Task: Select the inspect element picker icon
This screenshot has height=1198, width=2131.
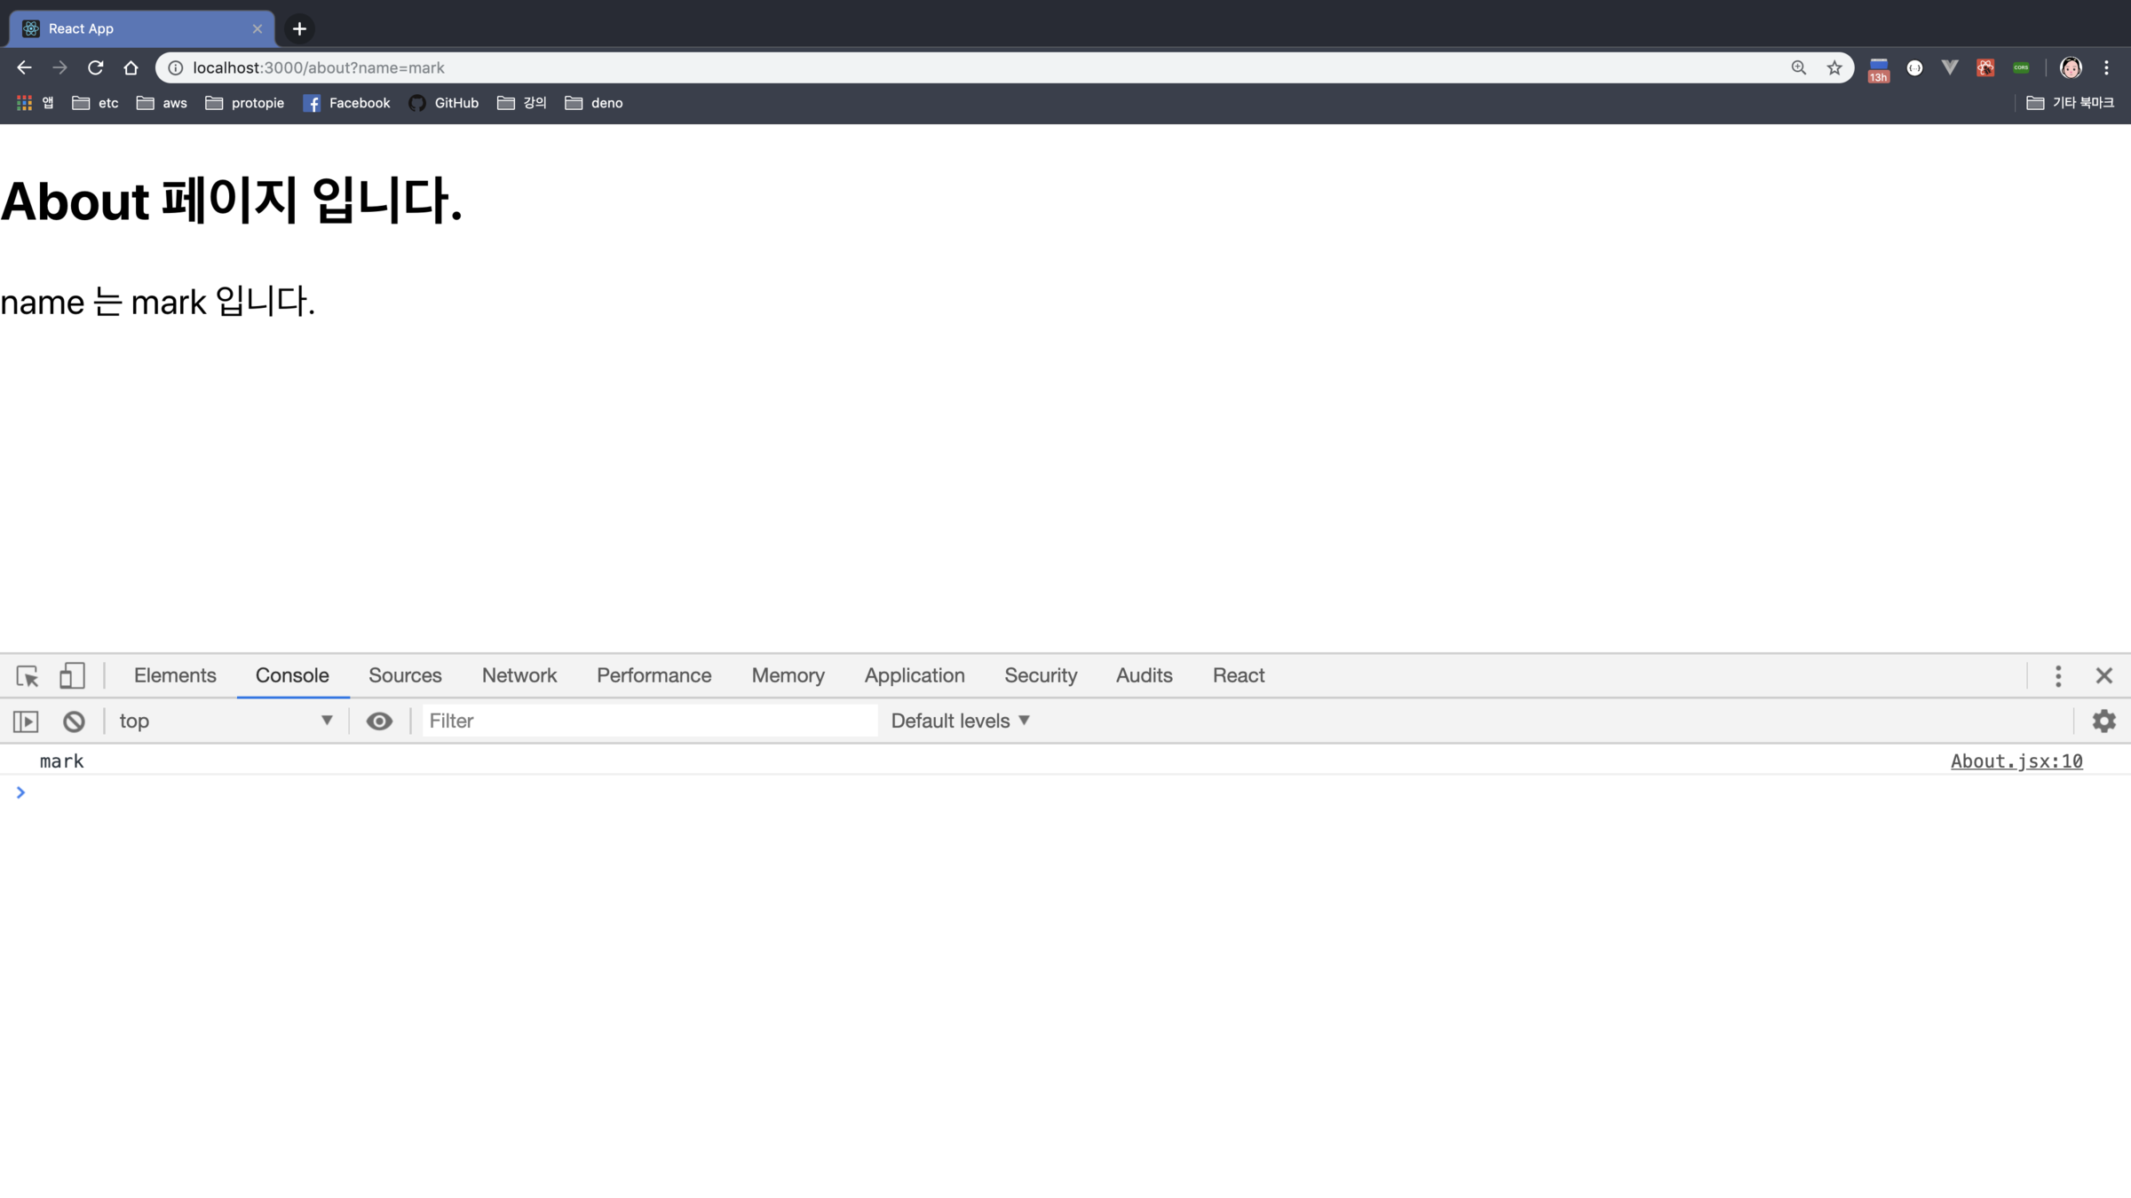Action: coord(28,676)
